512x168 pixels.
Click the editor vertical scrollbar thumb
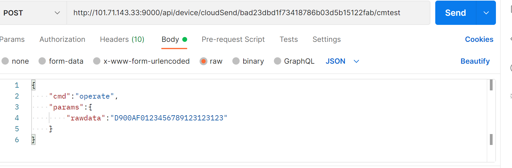pos(491,85)
